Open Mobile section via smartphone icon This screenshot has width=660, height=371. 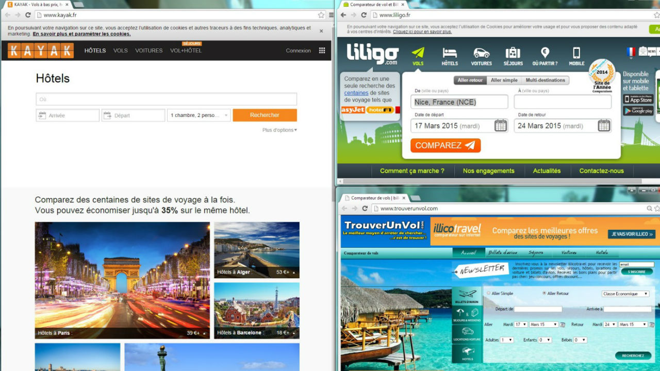click(576, 52)
